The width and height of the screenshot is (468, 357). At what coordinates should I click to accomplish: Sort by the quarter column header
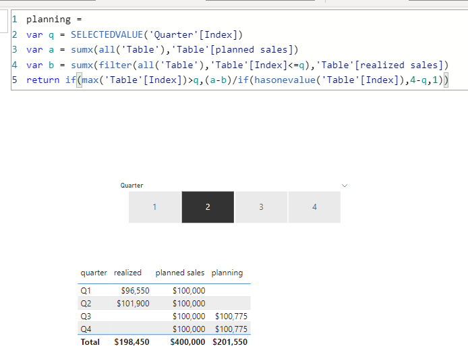pyautogui.click(x=94, y=273)
